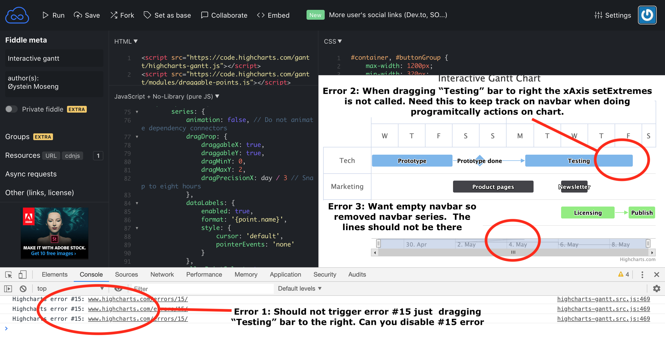Open highcharts-gantt.src.js:469 source link

tap(603, 299)
